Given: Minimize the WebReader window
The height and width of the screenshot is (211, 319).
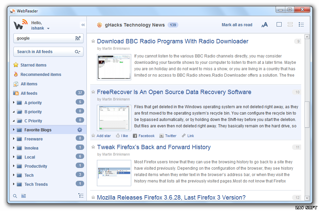Looking at the screenshot, I should (281, 9).
